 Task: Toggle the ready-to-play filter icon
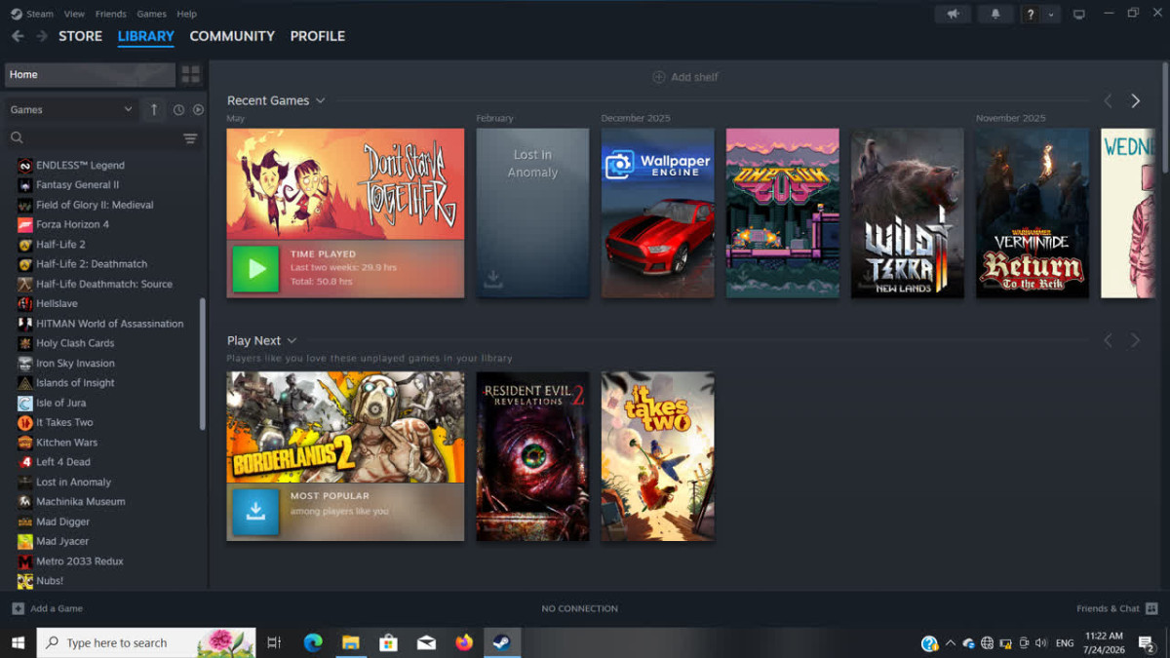(198, 110)
